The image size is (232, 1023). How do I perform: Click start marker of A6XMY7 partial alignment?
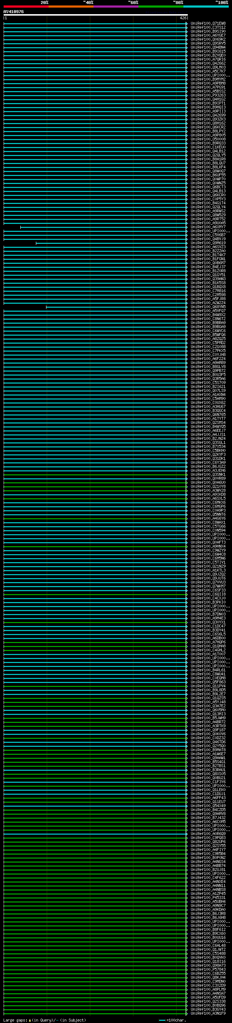click(21, 227)
